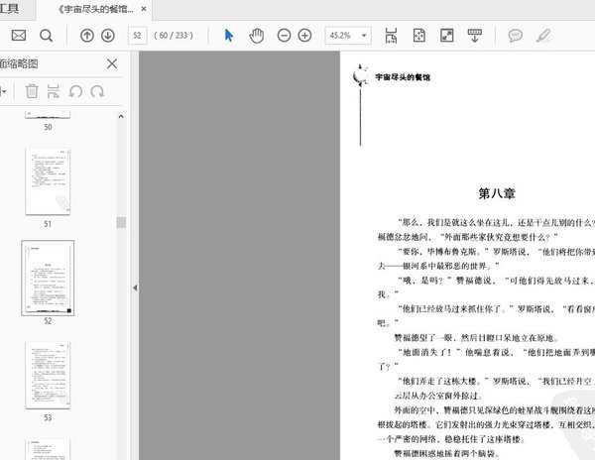The height and width of the screenshot is (460, 595).
Task: Click the email envelope icon
Action: 19,36
